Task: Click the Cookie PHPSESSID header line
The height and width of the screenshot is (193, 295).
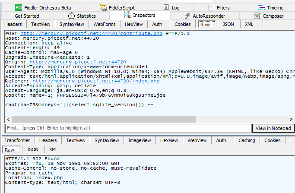Action: click(x=85, y=95)
